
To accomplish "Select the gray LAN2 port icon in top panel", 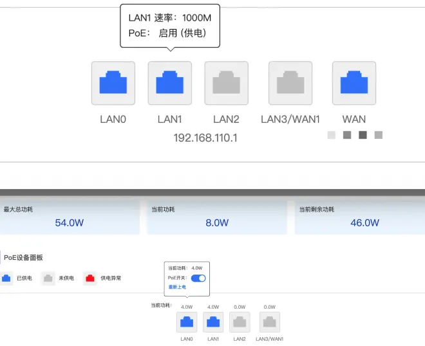I will click(x=226, y=83).
